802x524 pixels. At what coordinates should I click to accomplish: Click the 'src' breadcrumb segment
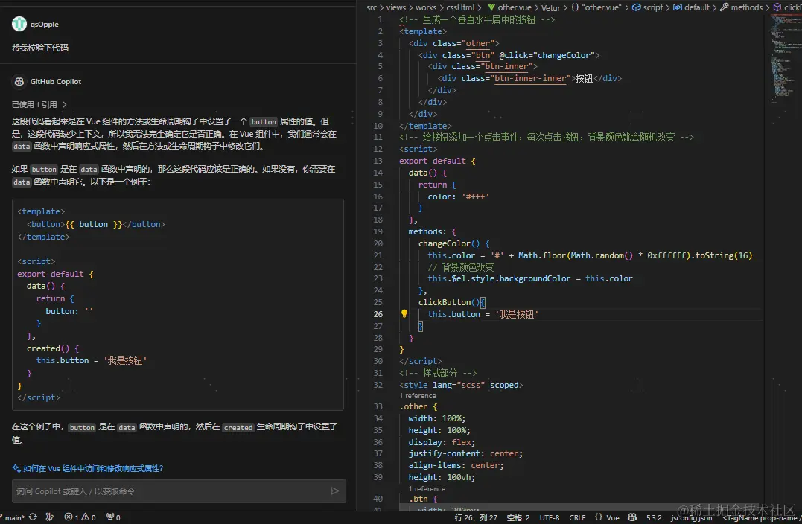pyautogui.click(x=372, y=7)
